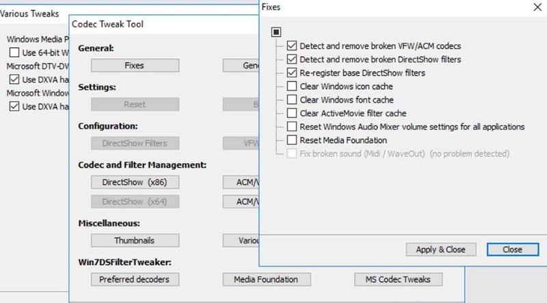Enable Reset Media Foundation option
The width and height of the screenshot is (547, 303).
pos(293,140)
